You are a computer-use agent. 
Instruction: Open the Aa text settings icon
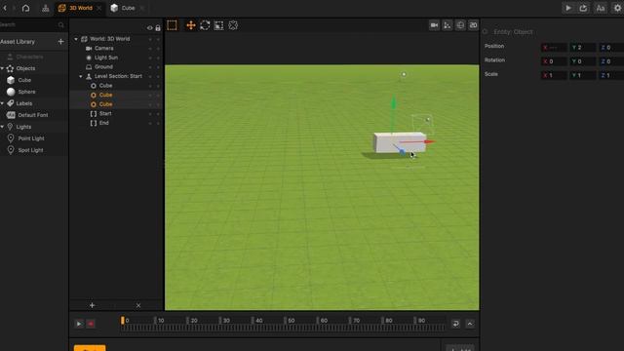601,8
